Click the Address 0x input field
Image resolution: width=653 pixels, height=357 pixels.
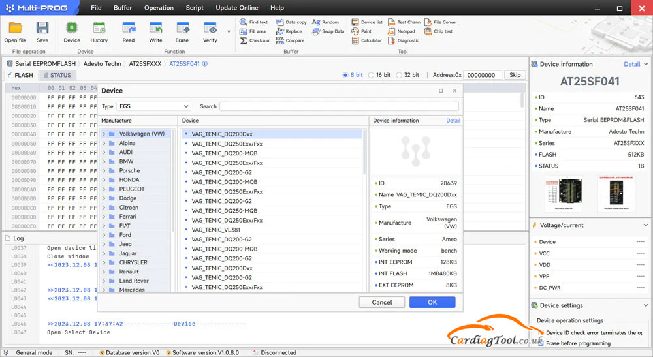(483, 75)
